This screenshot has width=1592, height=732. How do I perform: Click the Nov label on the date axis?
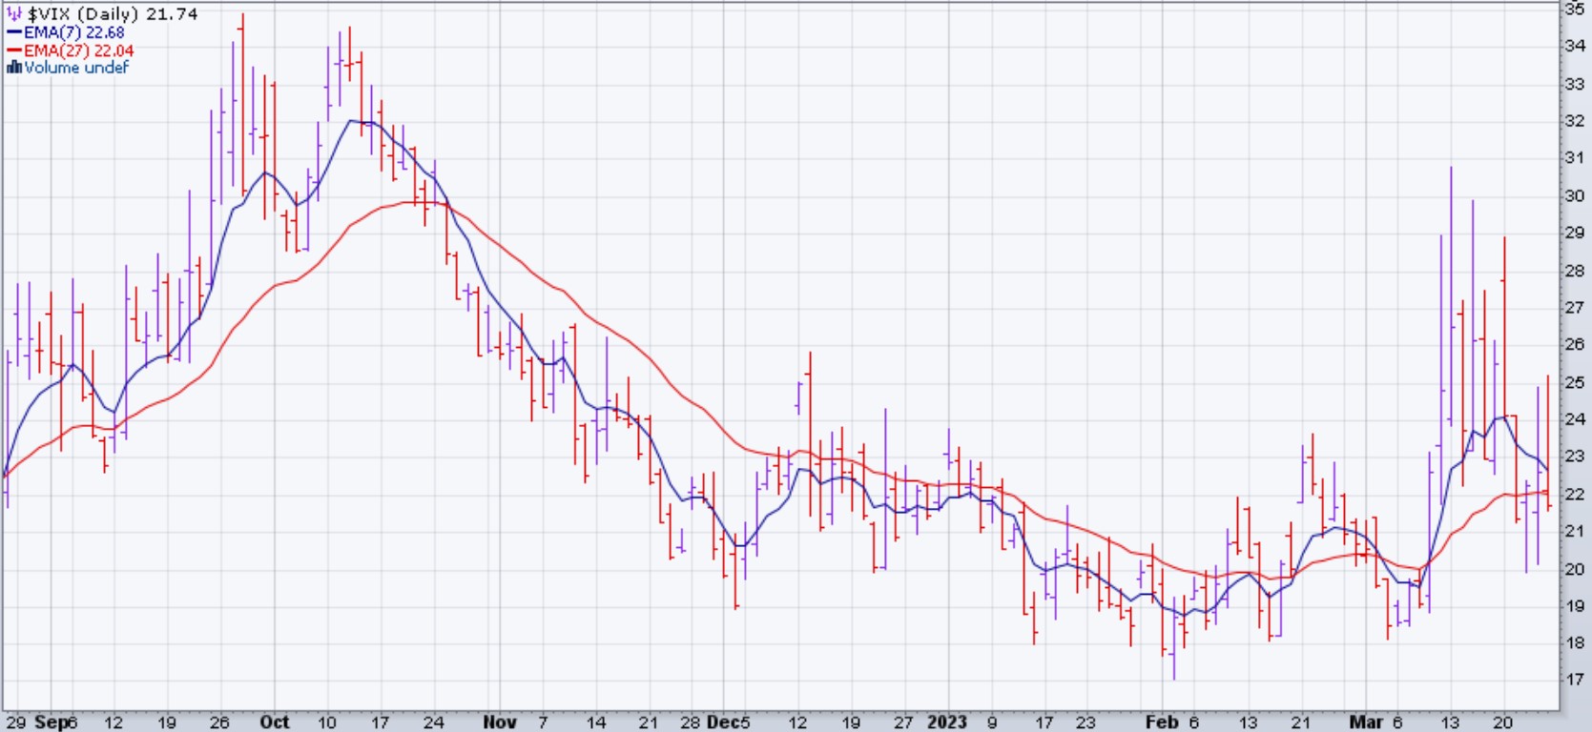(x=500, y=722)
